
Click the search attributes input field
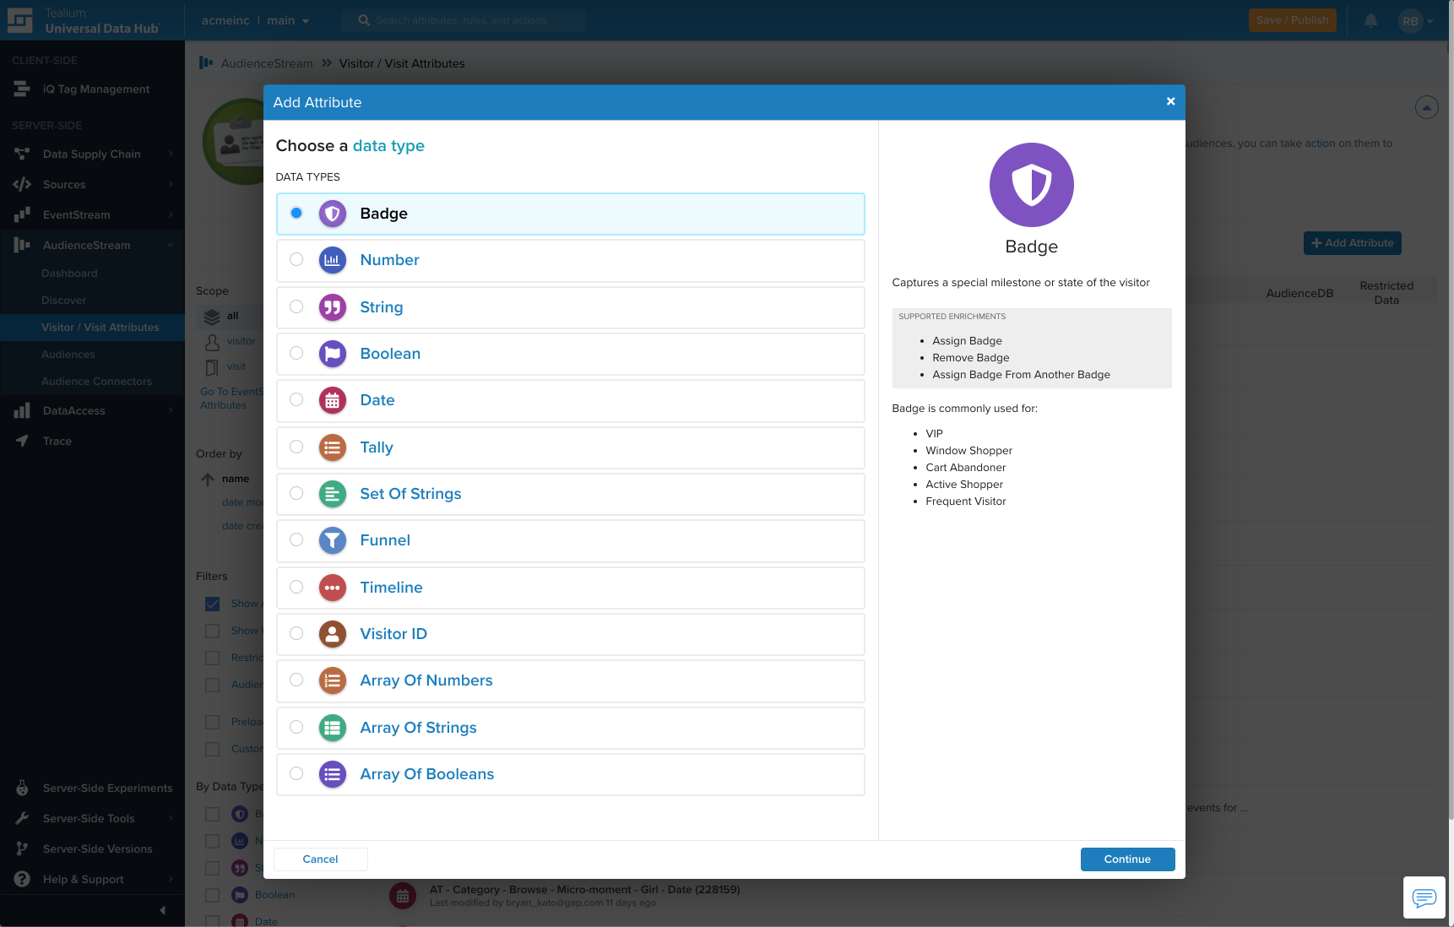click(464, 20)
